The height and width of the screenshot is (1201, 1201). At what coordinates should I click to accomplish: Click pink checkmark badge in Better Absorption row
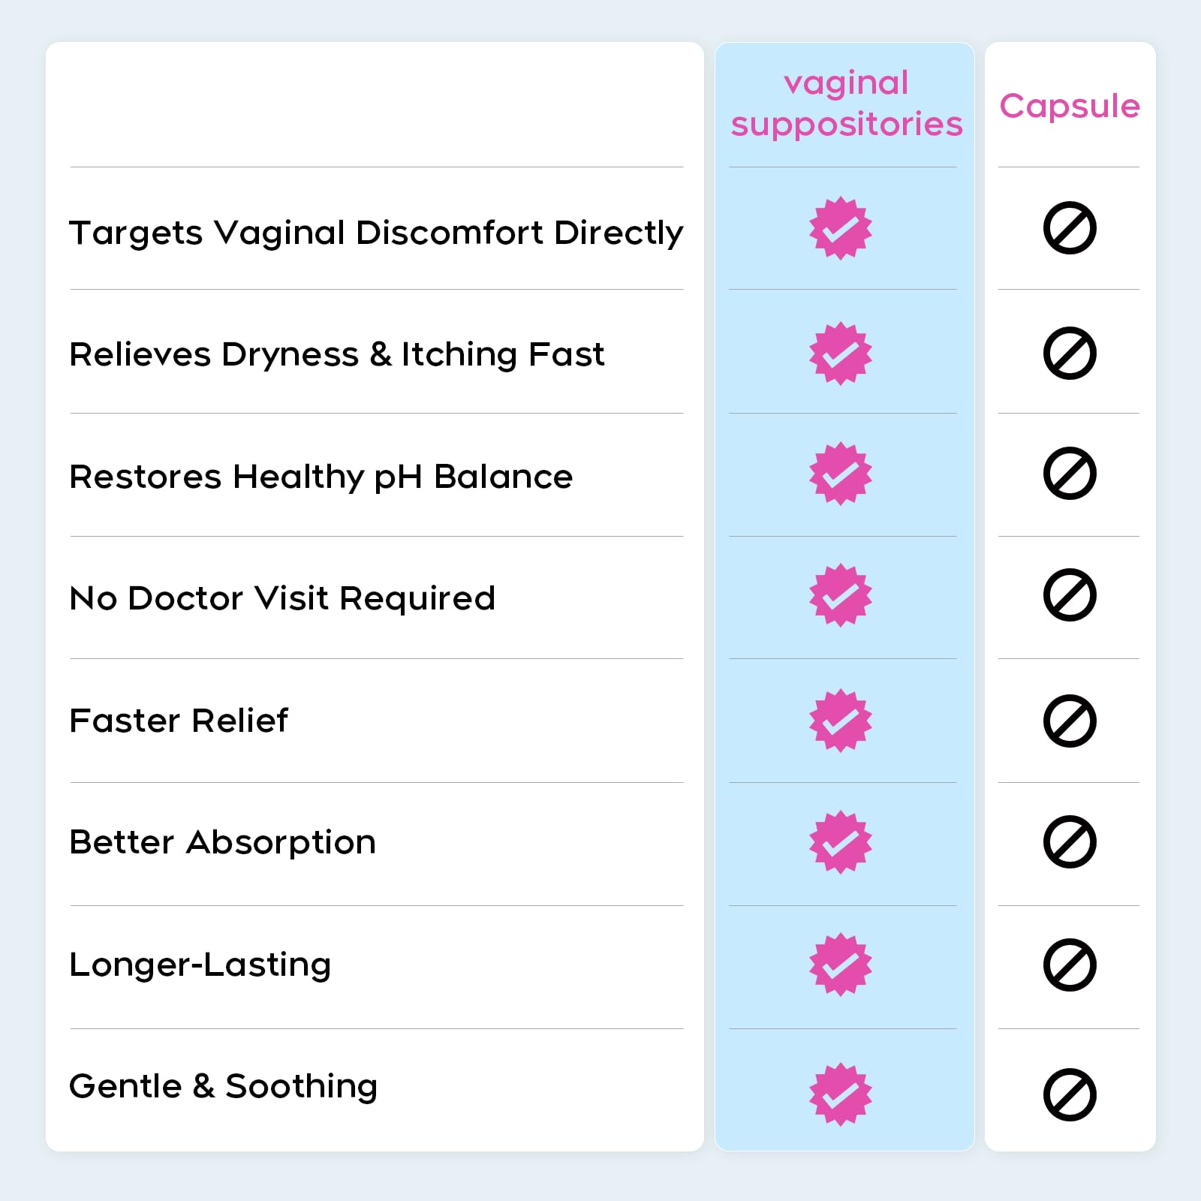tap(841, 842)
